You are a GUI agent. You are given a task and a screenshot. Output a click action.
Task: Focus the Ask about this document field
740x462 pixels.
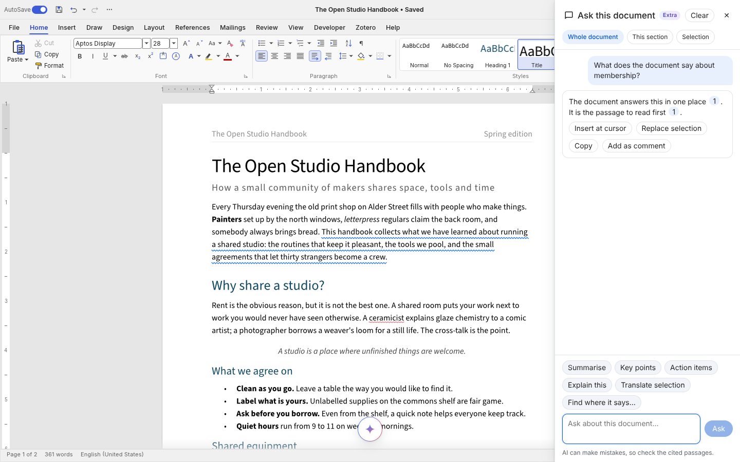[631, 429]
